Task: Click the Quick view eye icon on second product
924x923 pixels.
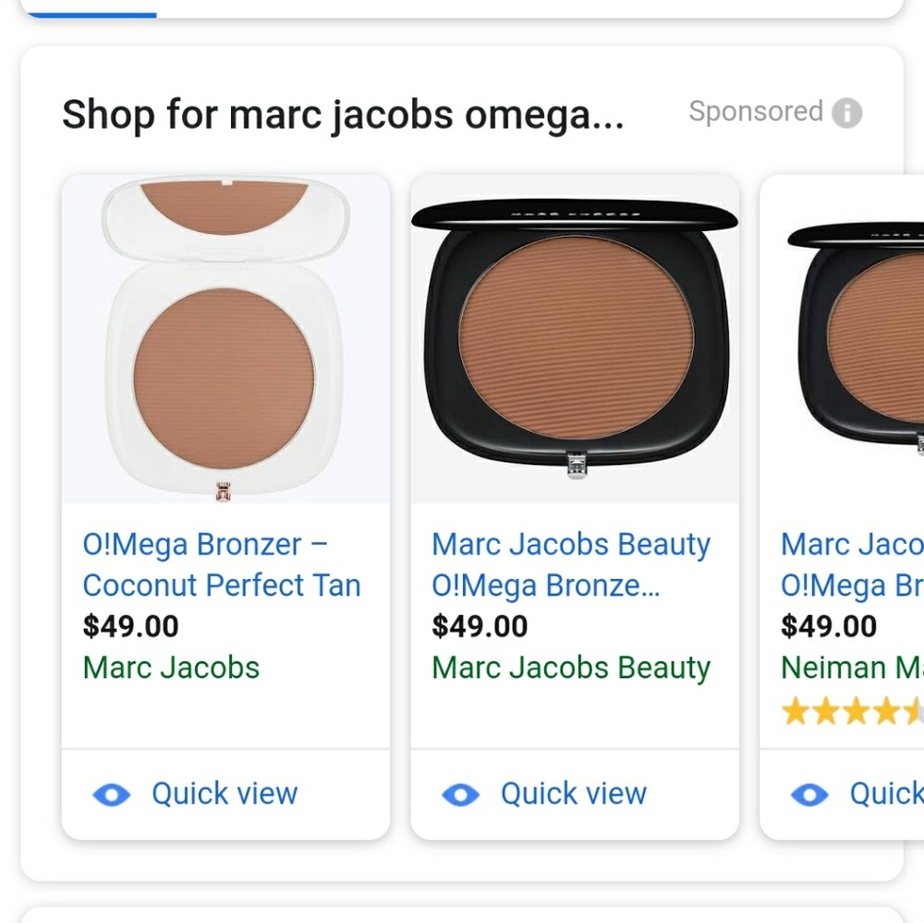Action: pos(459,794)
